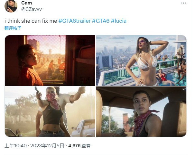The width and height of the screenshot is (196, 155).
Task: Click the mesh window in the prison image
Action: (x=46, y=58)
